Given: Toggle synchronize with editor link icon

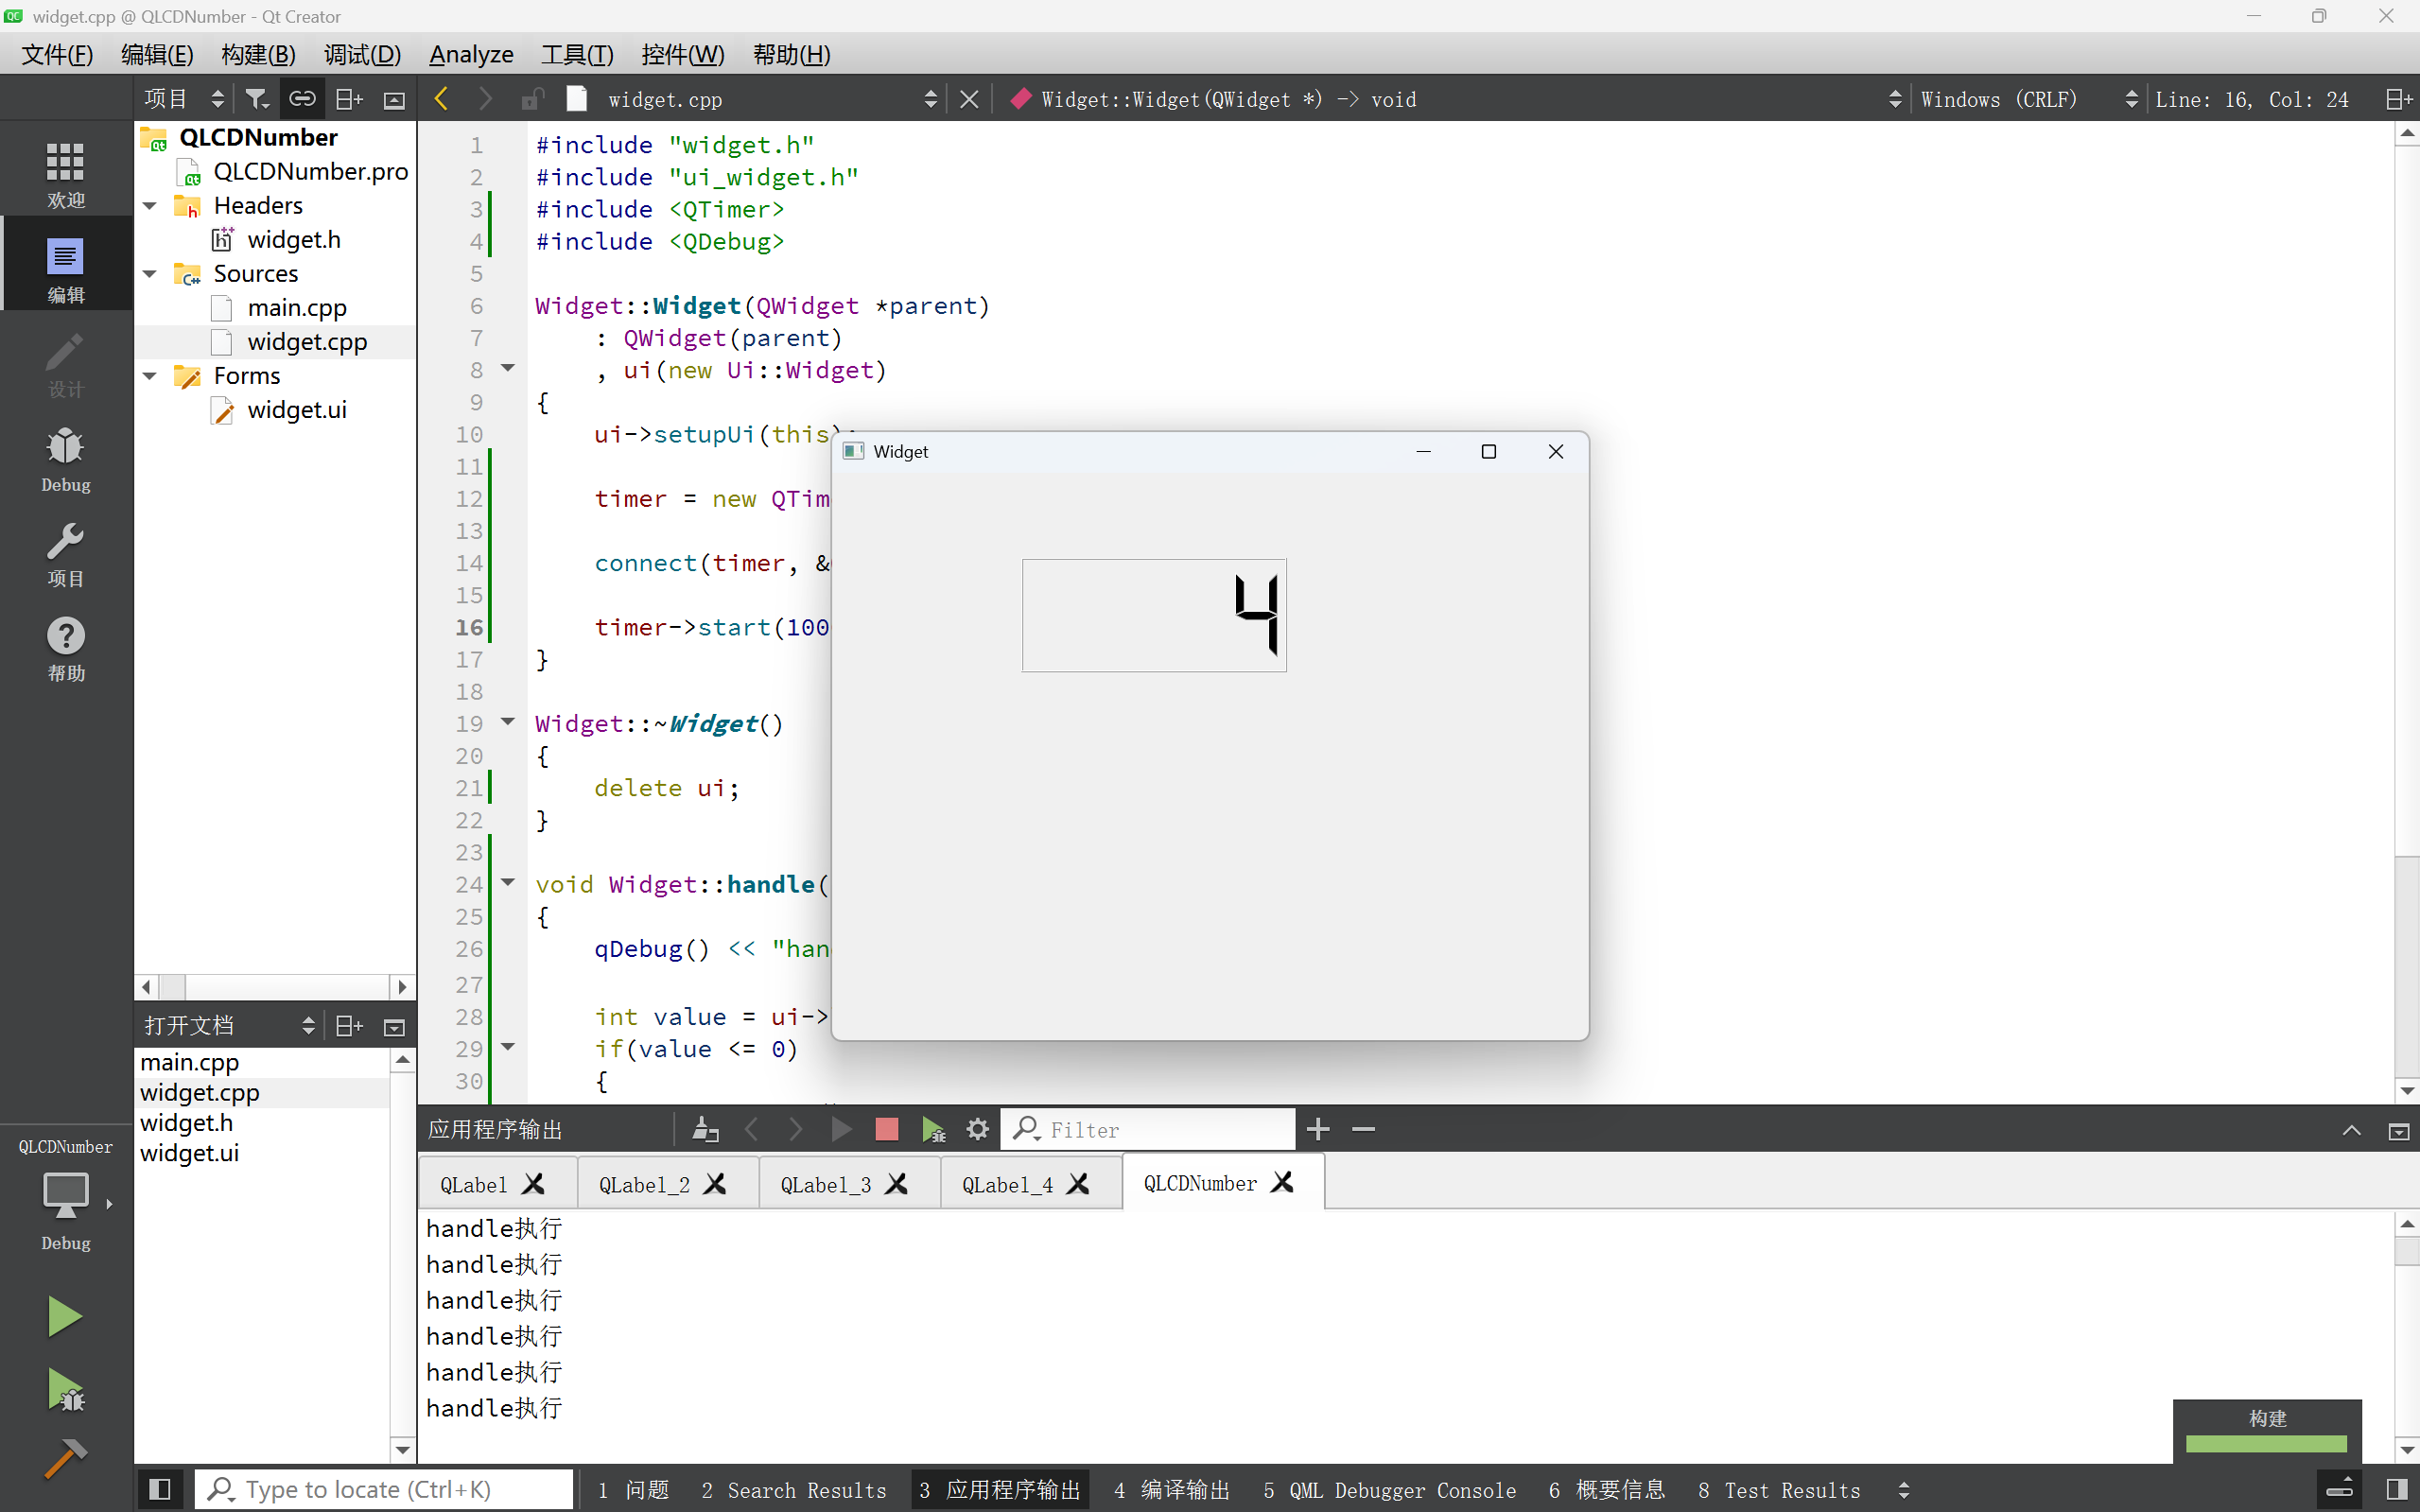Looking at the screenshot, I should pyautogui.click(x=302, y=99).
